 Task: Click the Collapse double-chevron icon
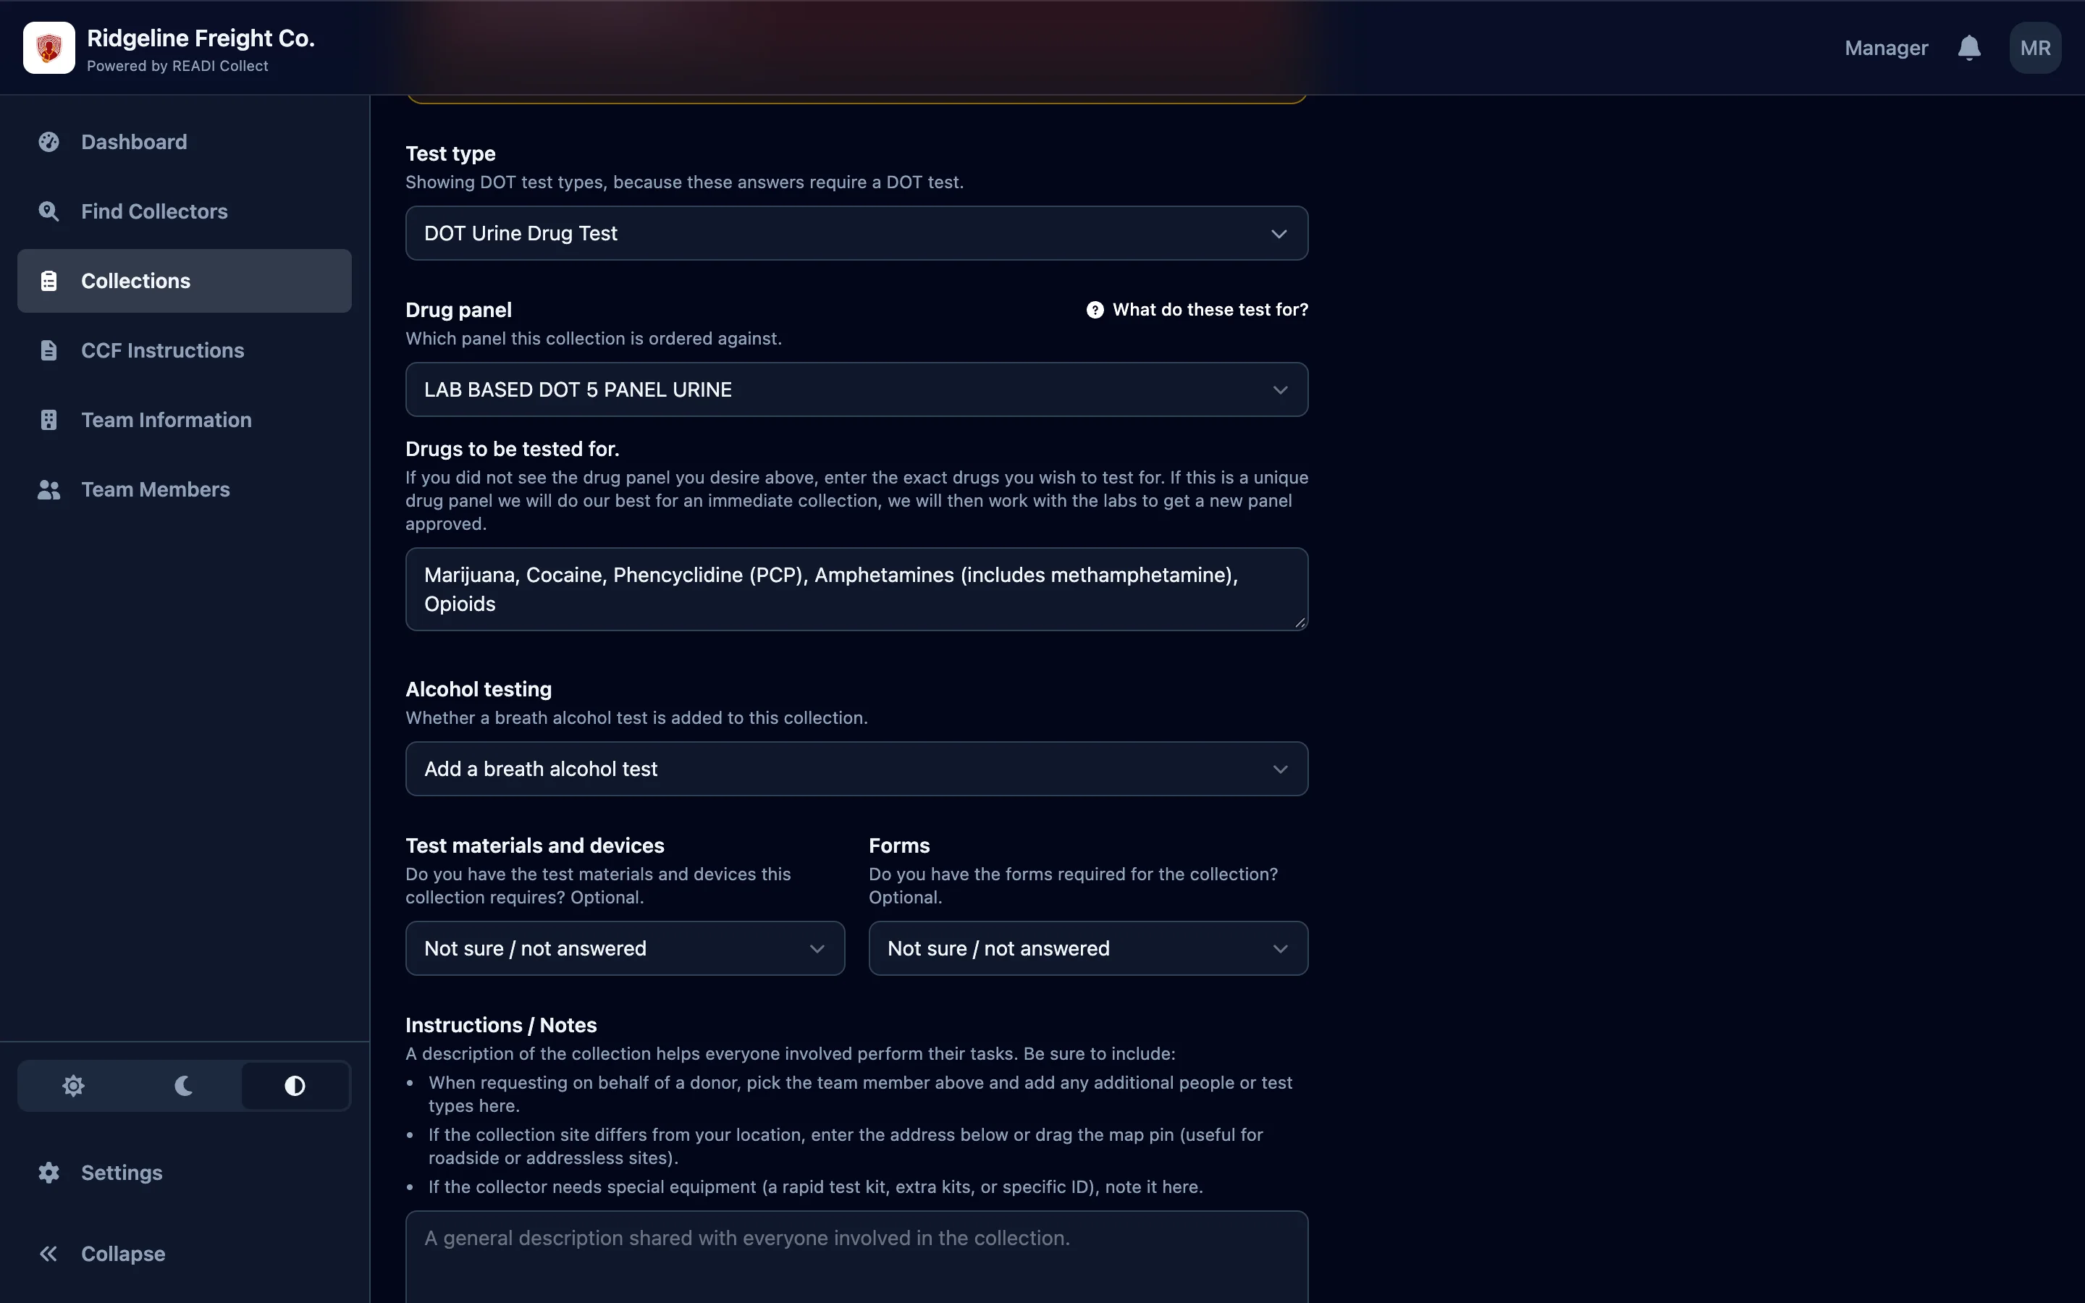pyautogui.click(x=49, y=1254)
